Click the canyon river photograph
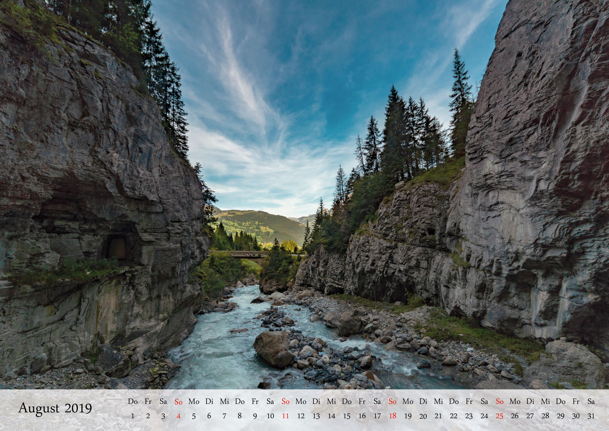Viewport: 609px width, 431px height. click(x=304, y=194)
